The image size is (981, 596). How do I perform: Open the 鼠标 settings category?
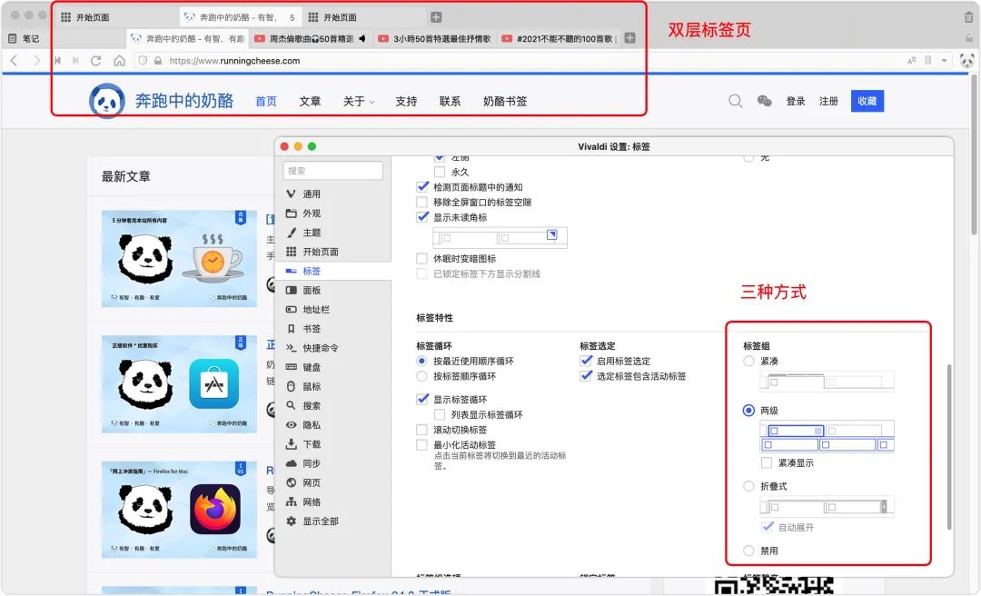pyautogui.click(x=311, y=387)
